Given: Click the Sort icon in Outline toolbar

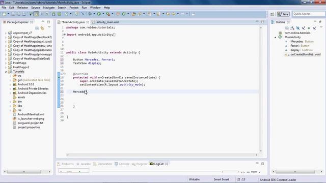Looking at the screenshot, I should (292, 28).
